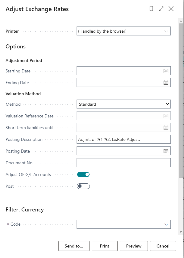Click the Send to... button

coord(74,246)
